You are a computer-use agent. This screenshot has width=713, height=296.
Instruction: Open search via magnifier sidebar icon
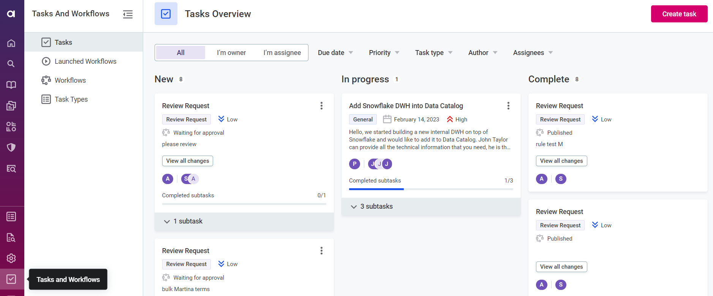(x=11, y=64)
